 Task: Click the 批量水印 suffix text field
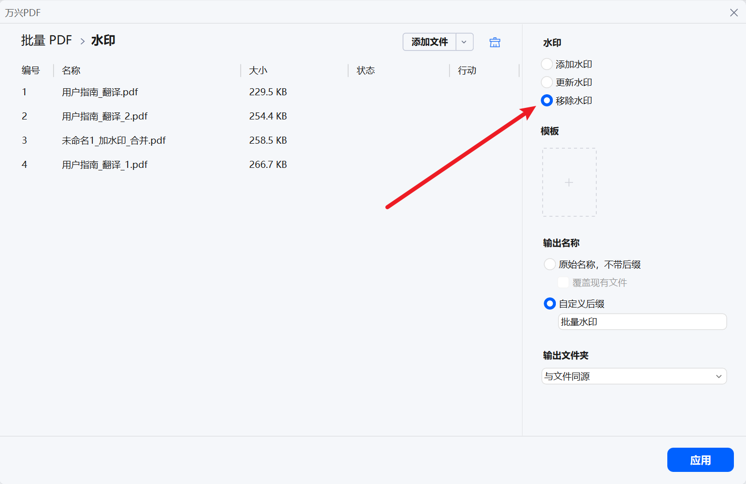pyautogui.click(x=642, y=322)
